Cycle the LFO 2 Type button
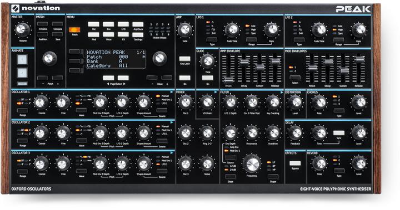Image resolution: width=400 pixels, height=210 pixels. pos(299,40)
